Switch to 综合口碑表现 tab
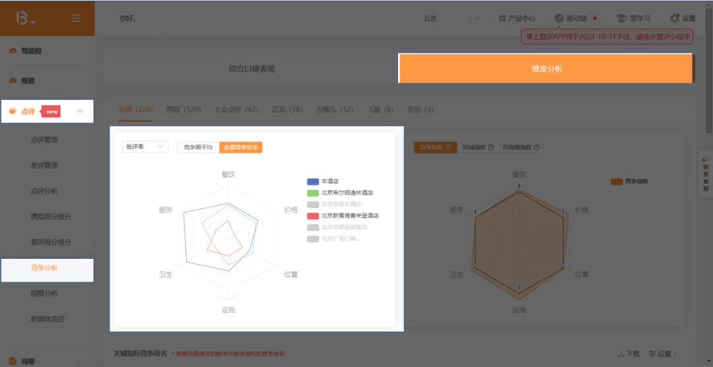Screen dimensions: 713x367 click(x=252, y=69)
